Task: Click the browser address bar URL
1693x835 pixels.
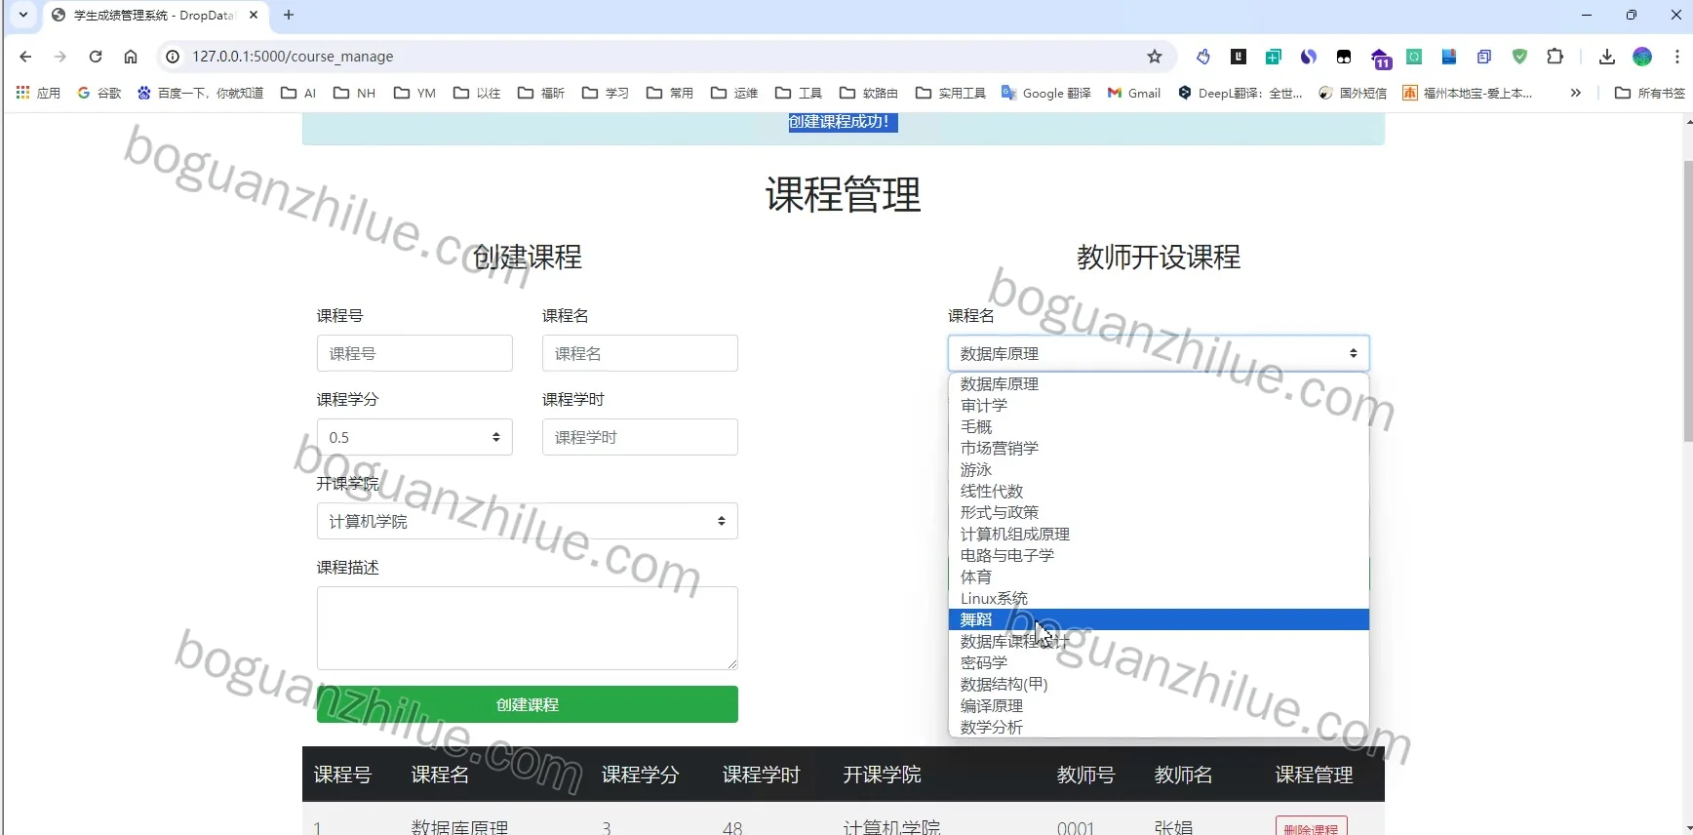Action: (x=293, y=57)
